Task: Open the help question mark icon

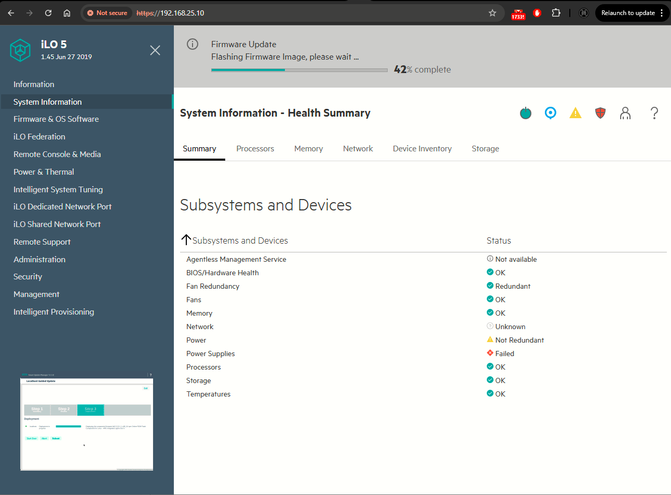Action: [x=654, y=113]
